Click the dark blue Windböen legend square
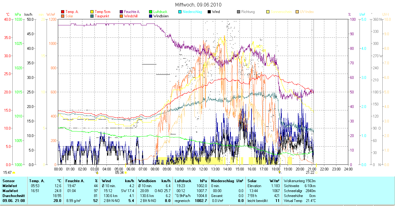The height and width of the screenshot is (206, 395). 151,16
